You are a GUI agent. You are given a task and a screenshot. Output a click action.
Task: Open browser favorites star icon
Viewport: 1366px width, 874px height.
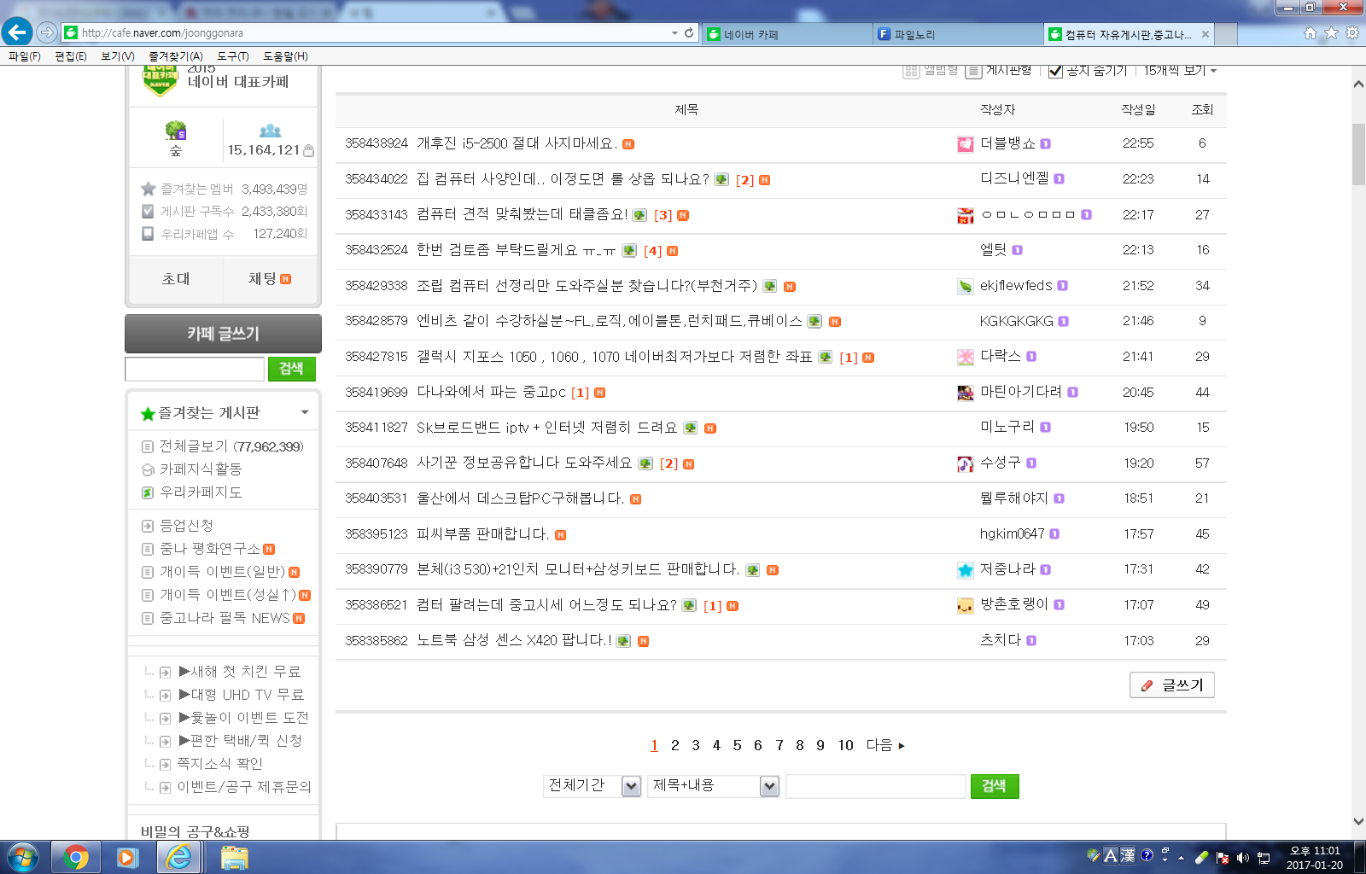pos(1331,33)
